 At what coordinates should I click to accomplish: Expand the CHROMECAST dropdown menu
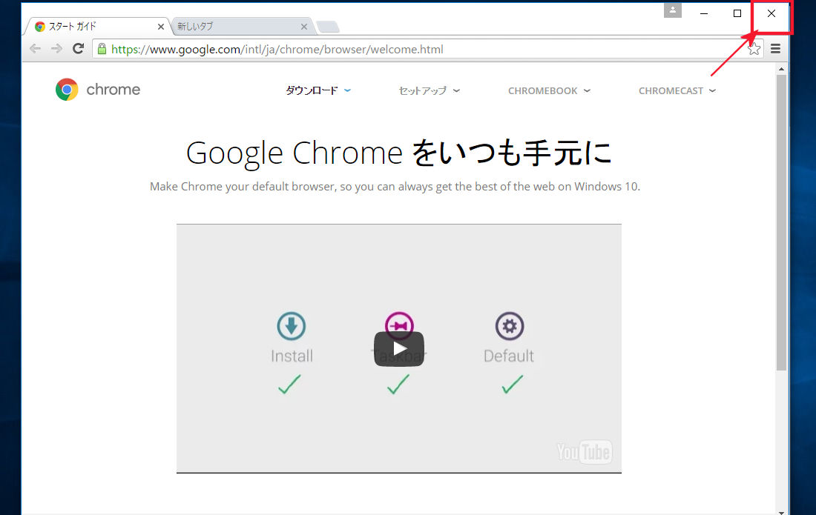coord(677,90)
